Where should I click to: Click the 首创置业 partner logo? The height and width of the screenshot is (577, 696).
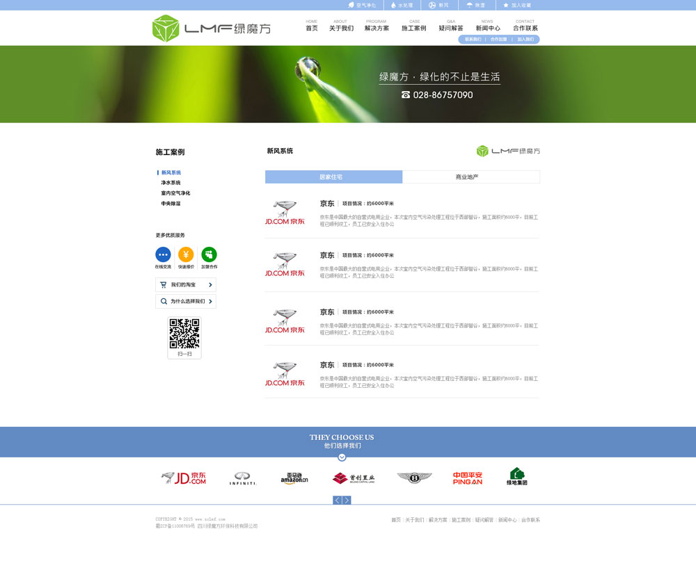coord(354,478)
